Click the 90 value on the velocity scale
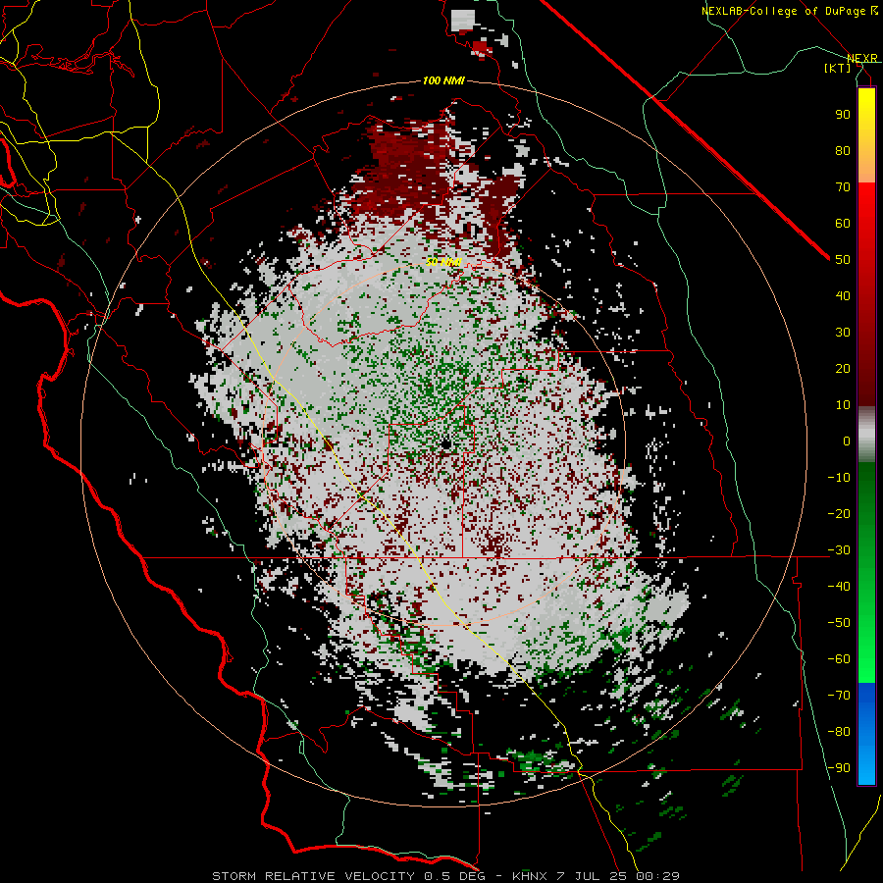Viewport: 883px width, 883px height. pyautogui.click(x=843, y=115)
